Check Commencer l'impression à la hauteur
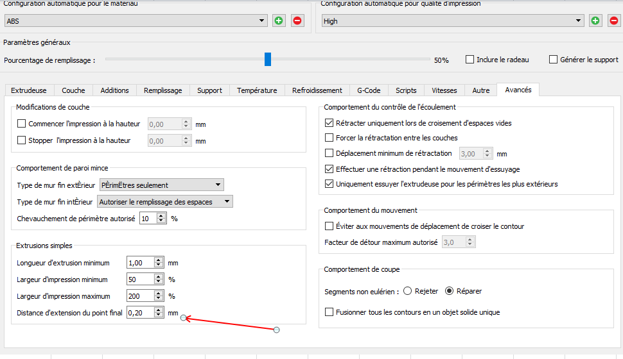The image size is (623, 359). point(21,124)
